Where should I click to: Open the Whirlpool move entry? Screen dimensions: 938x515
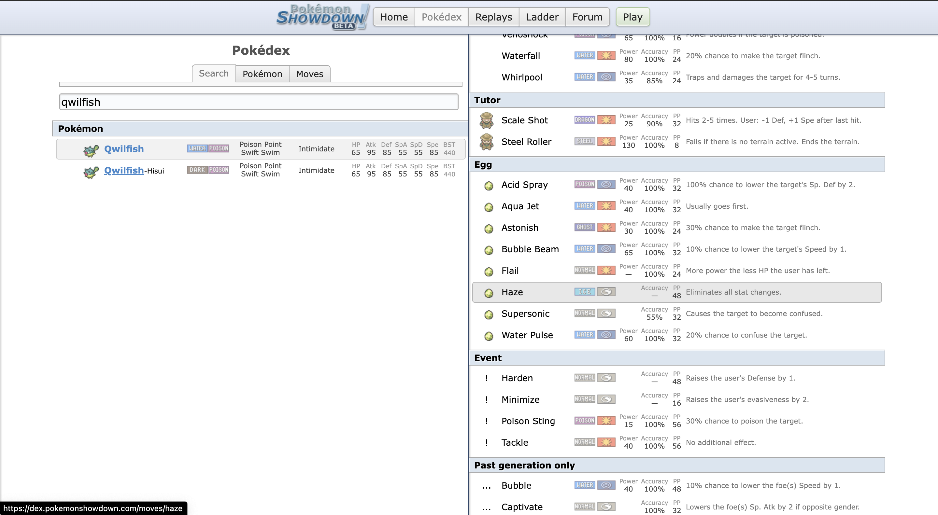click(677, 77)
